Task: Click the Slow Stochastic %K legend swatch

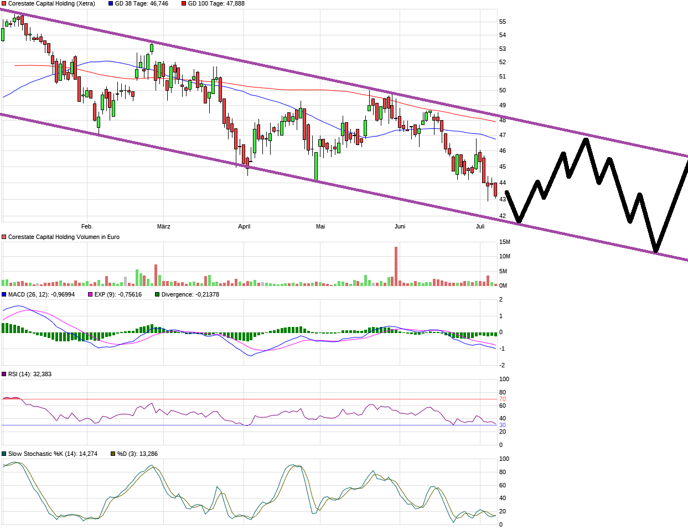Action: 4,454
